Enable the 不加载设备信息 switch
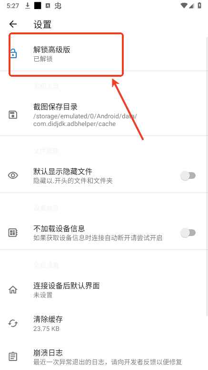This screenshot has height=370, width=208. click(188, 233)
